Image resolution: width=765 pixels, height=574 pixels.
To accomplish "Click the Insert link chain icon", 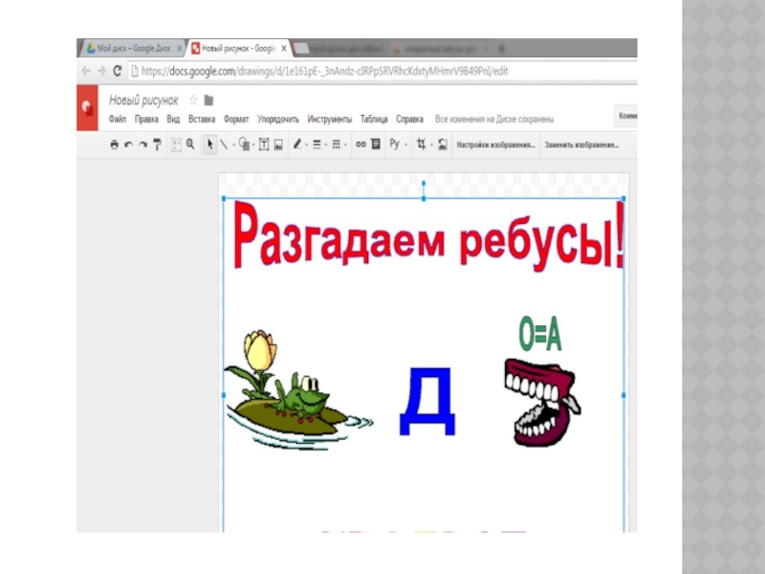I will (x=361, y=144).
